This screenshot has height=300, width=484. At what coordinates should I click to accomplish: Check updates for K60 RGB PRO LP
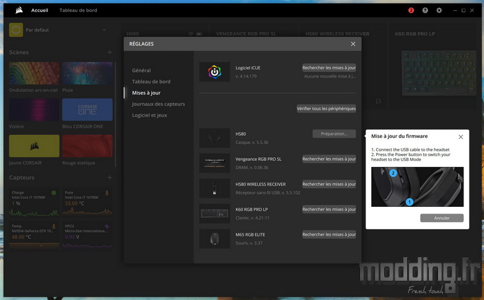point(329,209)
